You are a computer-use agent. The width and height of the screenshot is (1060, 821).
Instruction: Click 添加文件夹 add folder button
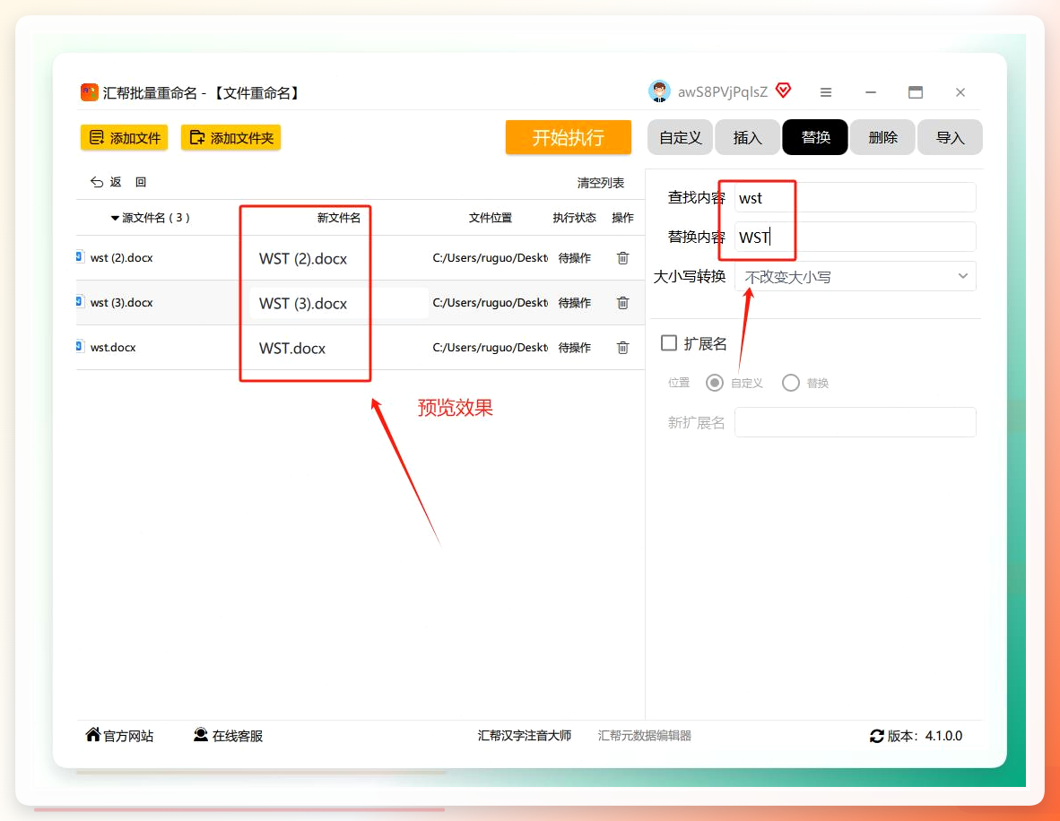[x=231, y=138]
